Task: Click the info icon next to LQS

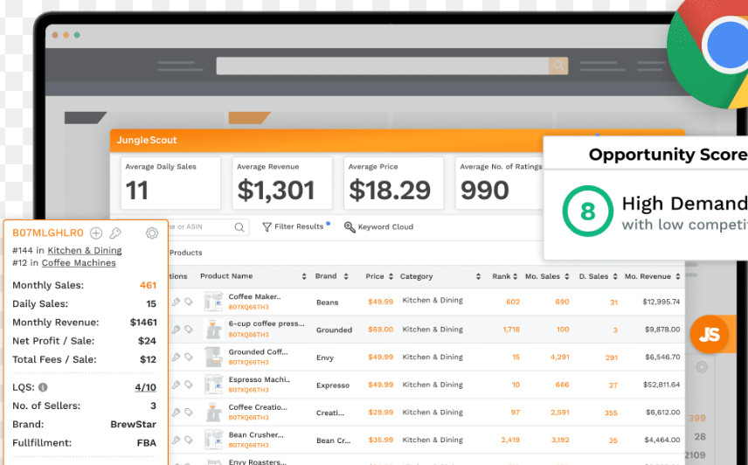Action: coord(43,387)
